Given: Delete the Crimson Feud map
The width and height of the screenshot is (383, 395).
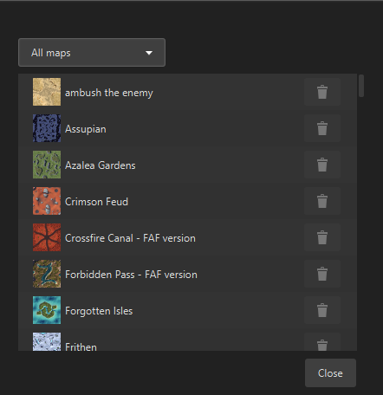Looking at the screenshot, I should tap(322, 201).
